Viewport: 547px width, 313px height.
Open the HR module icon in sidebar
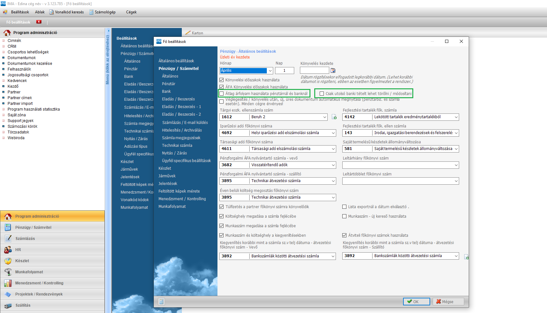[x=8, y=250]
